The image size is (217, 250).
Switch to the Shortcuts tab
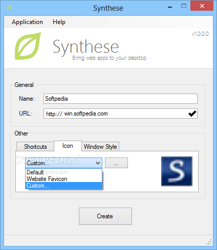coord(35,147)
